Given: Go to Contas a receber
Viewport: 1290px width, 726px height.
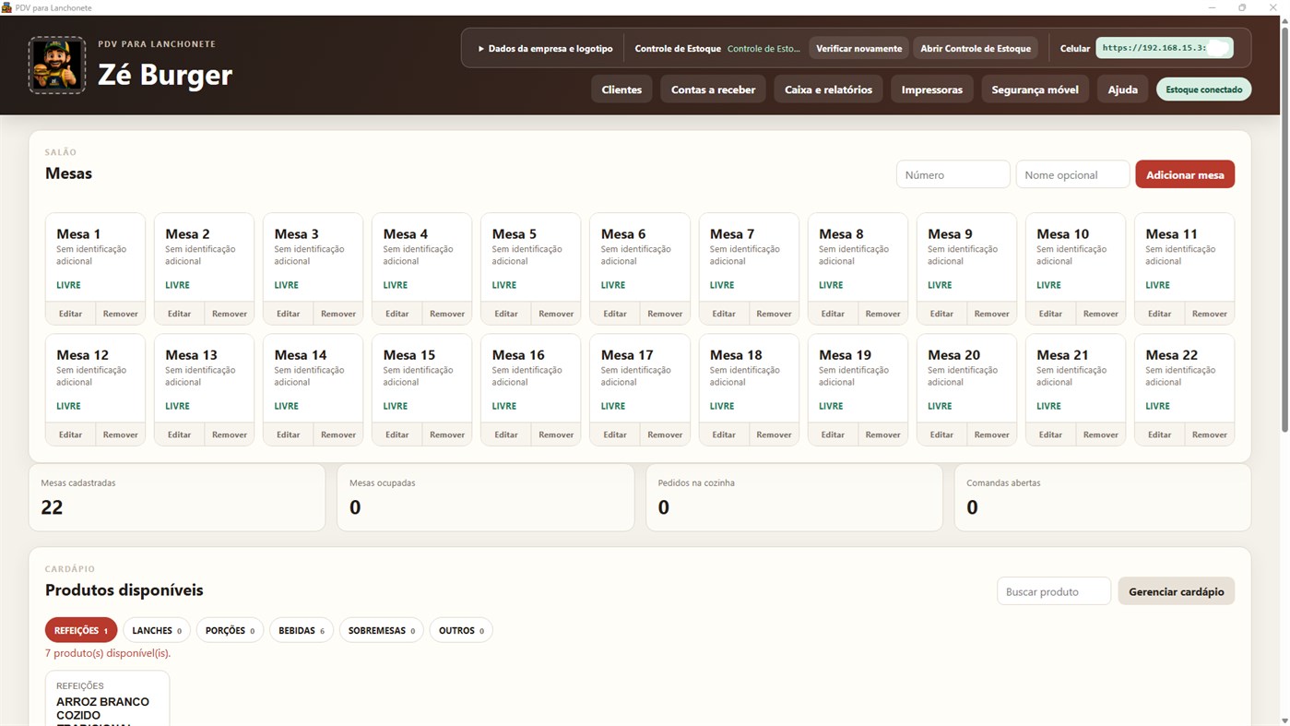Looking at the screenshot, I should pyautogui.click(x=713, y=89).
